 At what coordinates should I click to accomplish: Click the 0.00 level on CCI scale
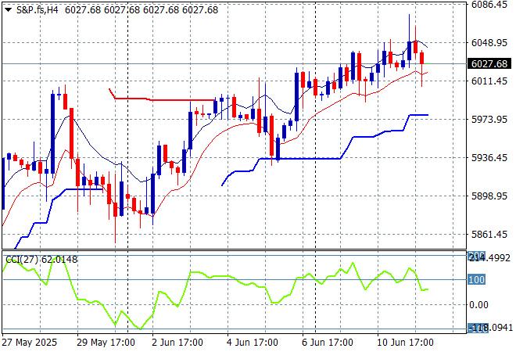pyautogui.click(x=479, y=304)
